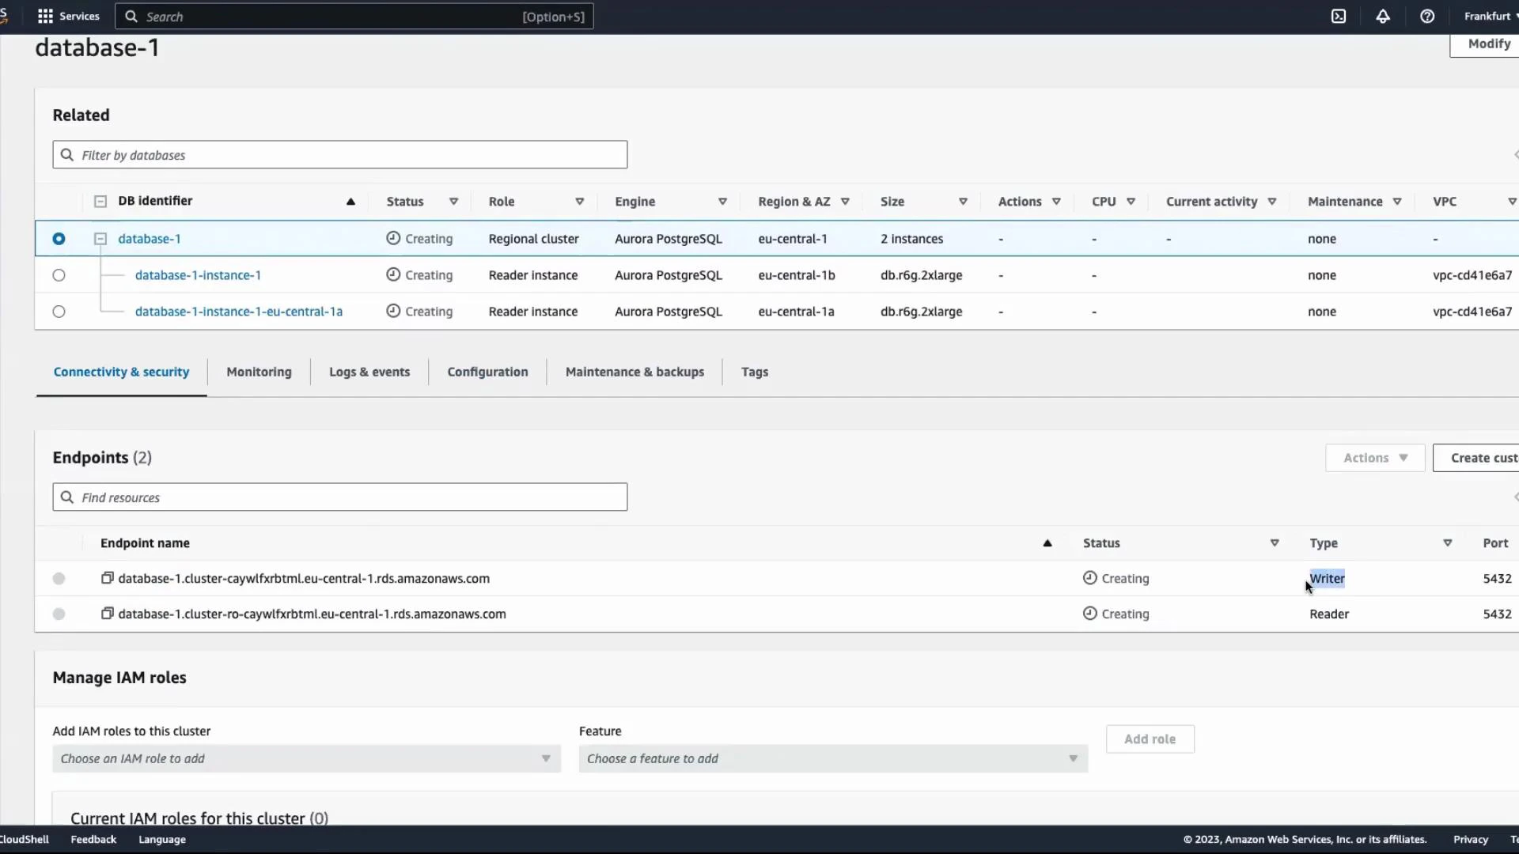Copy the reader cluster endpoint name

tap(108, 614)
